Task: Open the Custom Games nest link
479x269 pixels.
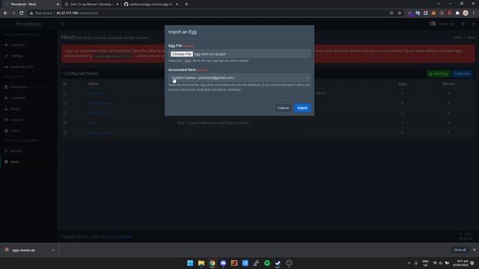Action: [x=101, y=133]
